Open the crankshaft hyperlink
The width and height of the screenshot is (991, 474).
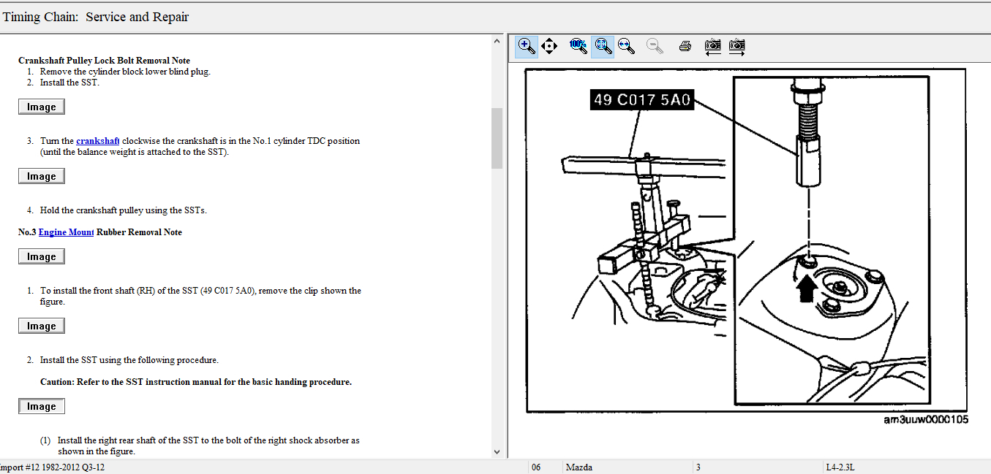[97, 141]
